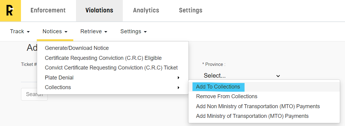Image resolution: width=345 pixels, height=126 pixels.
Task: Open the Settings submenu dropdown
Action: (x=133, y=31)
